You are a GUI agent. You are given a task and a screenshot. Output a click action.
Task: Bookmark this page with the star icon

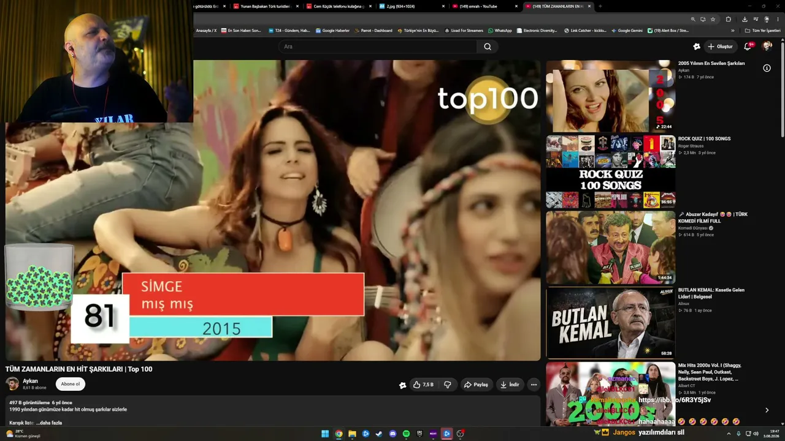tap(713, 19)
